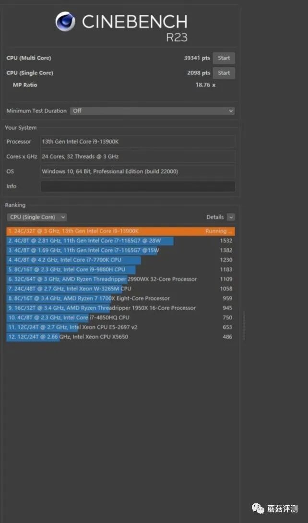Click the MP Ratio value 18.76 x

pyautogui.click(x=205, y=85)
